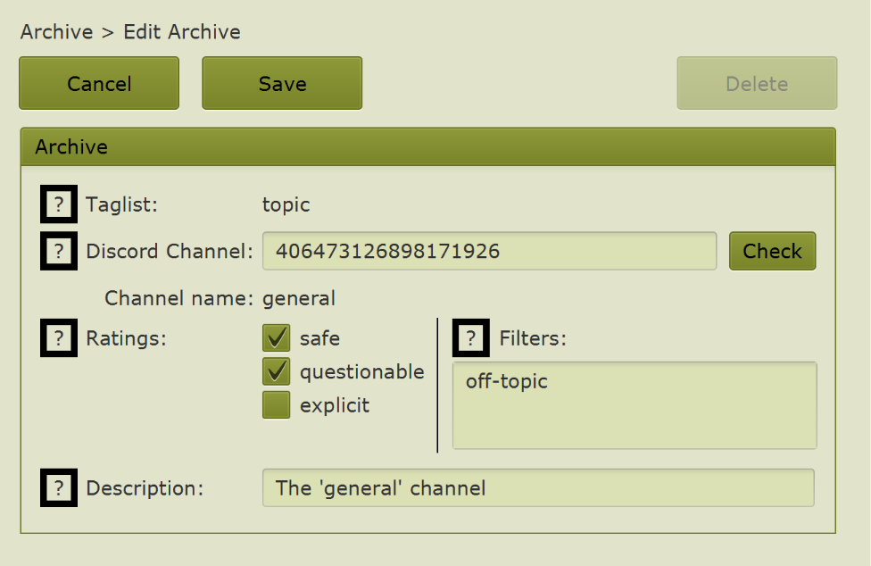Click the help icon beside Description
This screenshot has width=871, height=566.
tap(58, 488)
